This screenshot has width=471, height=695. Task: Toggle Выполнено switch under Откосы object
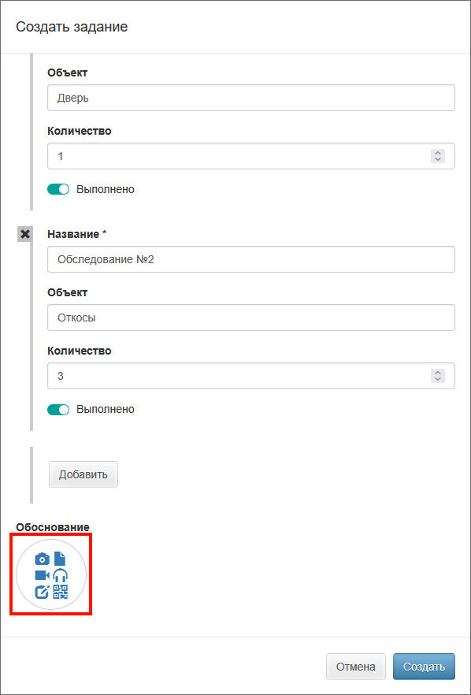click(x=58, y=409)
